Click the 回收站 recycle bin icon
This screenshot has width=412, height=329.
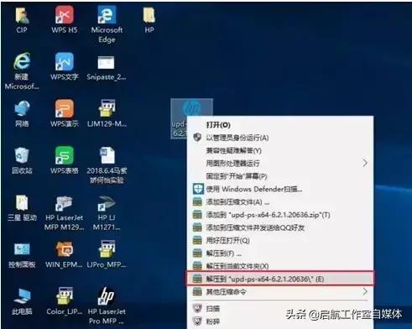point(22,160)
